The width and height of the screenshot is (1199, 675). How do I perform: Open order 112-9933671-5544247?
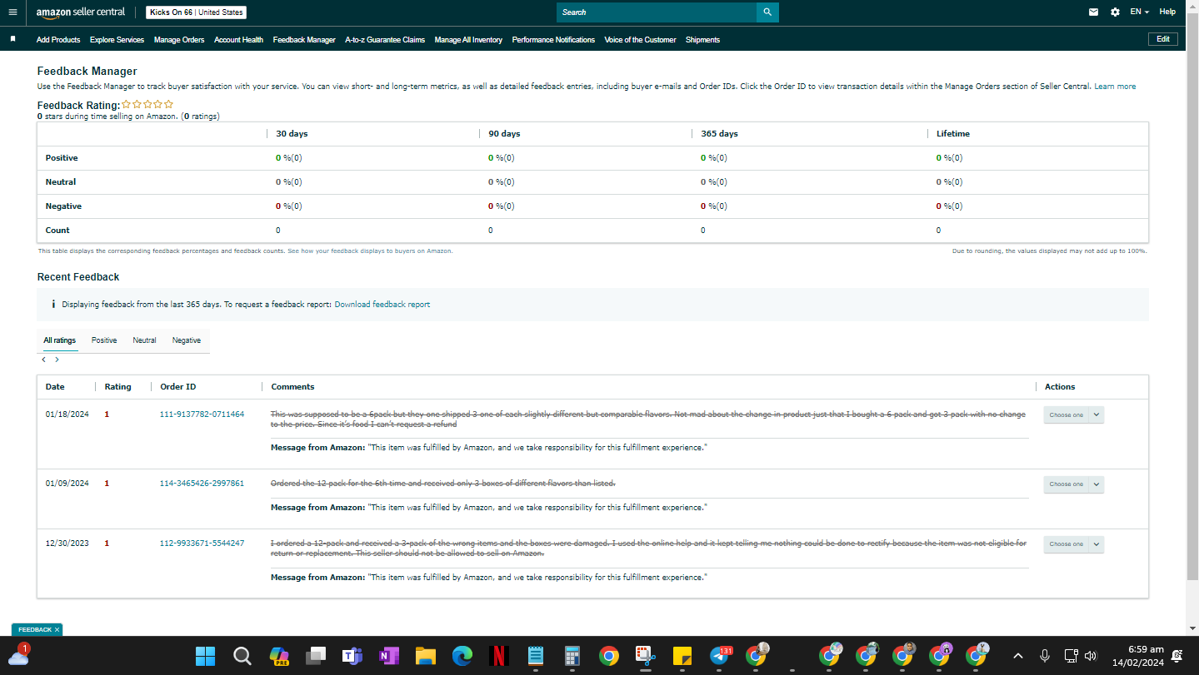click(202, 543)
